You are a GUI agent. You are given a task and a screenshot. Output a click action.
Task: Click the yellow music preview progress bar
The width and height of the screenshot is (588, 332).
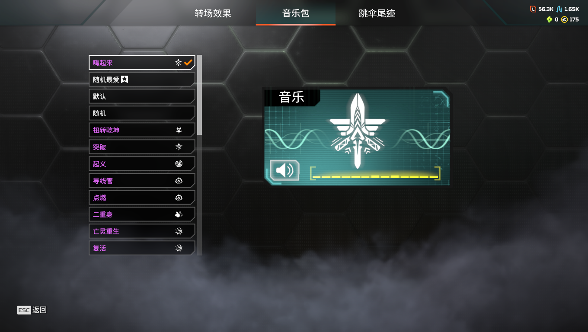click(x=375, y=176)
